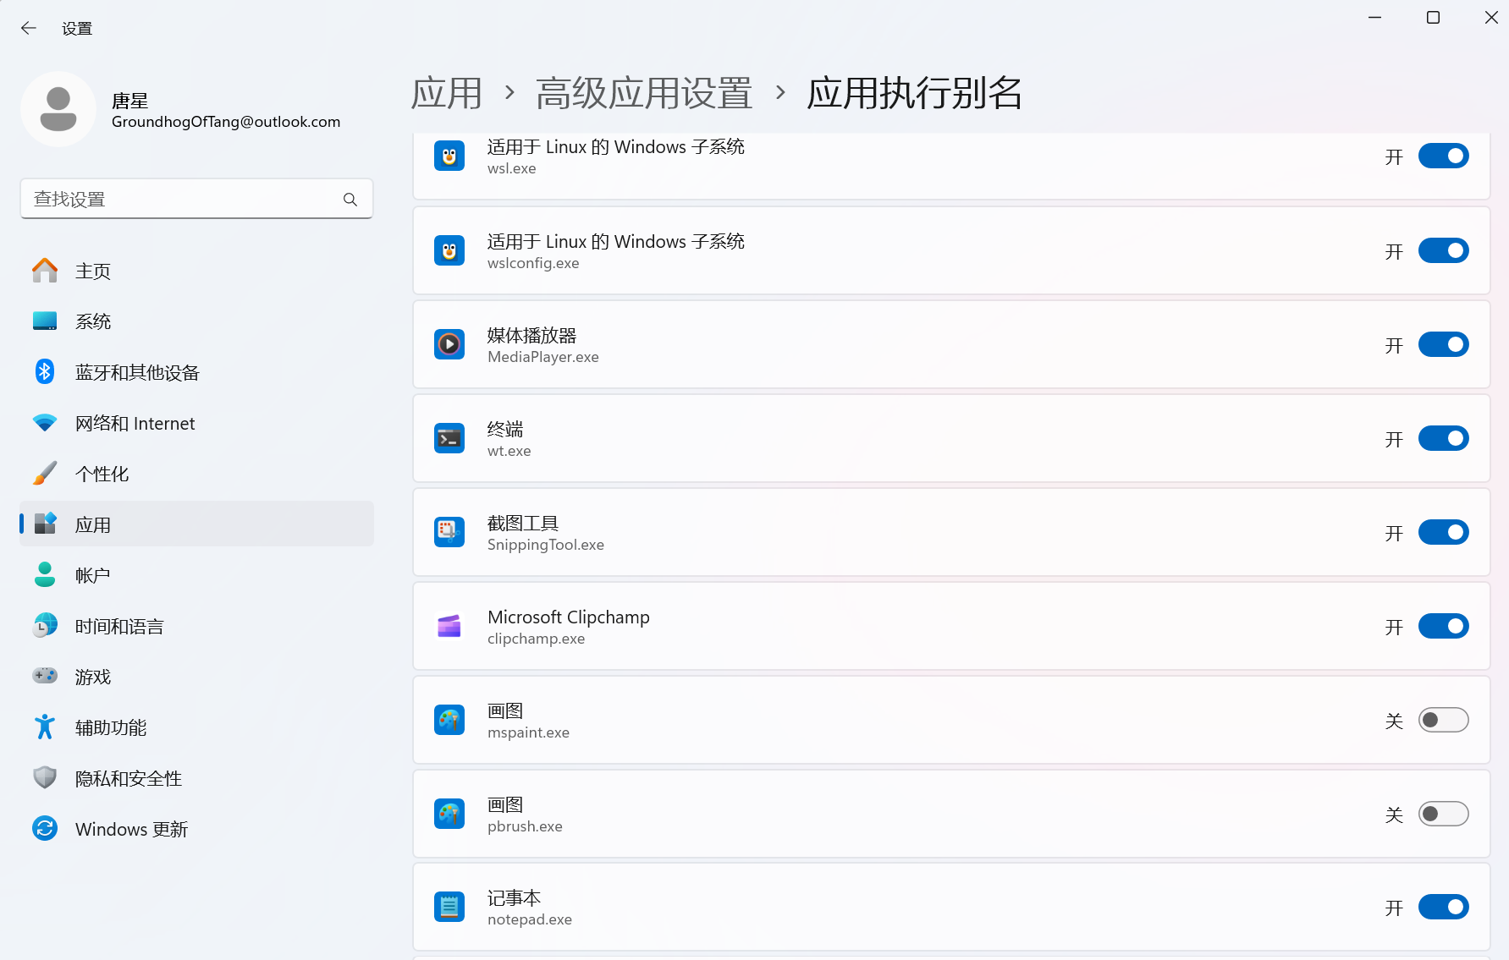Click the Microsoft Clipchamp app icon
Viewport: 1509px width, 960px height.
coord(449,626)
